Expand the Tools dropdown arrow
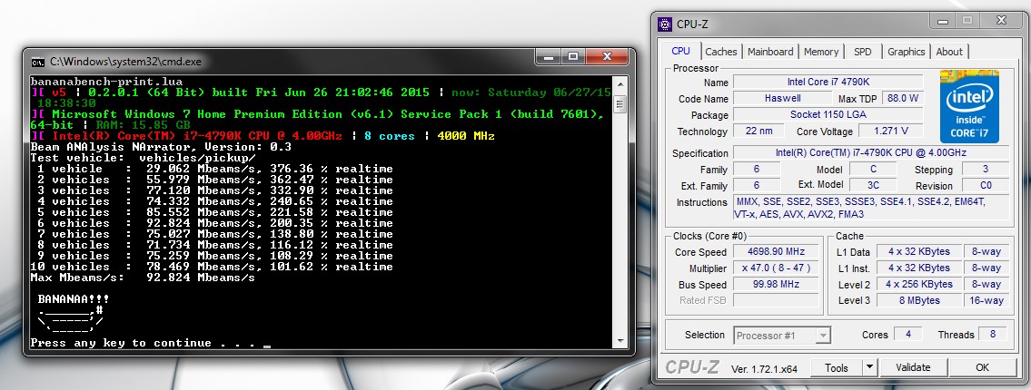The width and height of the screenshot is (1031, 390). (869, 367)
